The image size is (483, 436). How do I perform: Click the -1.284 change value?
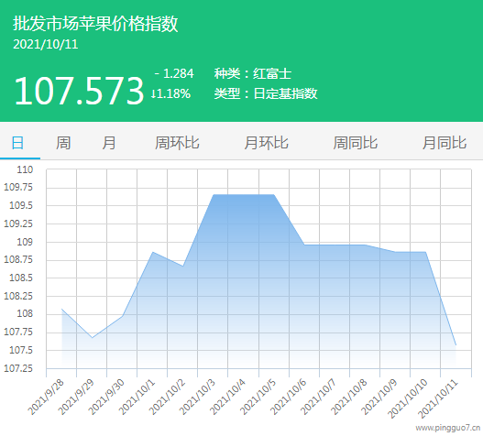coord(174,73)
